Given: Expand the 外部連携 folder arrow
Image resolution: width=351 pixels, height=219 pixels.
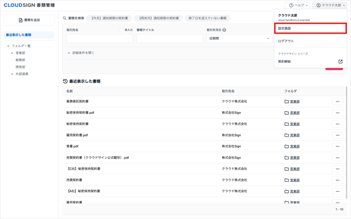Looking at the screenshot, I should click(12, 74).
